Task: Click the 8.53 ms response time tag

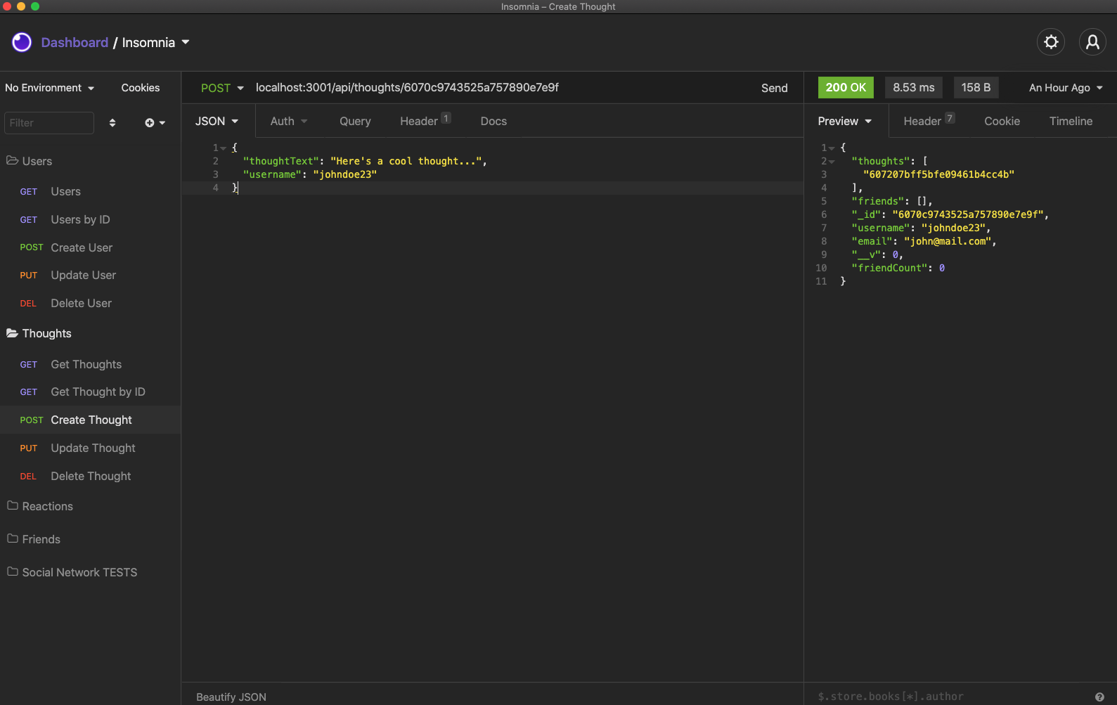Action: pyautogui.click(x=914, y=88)
